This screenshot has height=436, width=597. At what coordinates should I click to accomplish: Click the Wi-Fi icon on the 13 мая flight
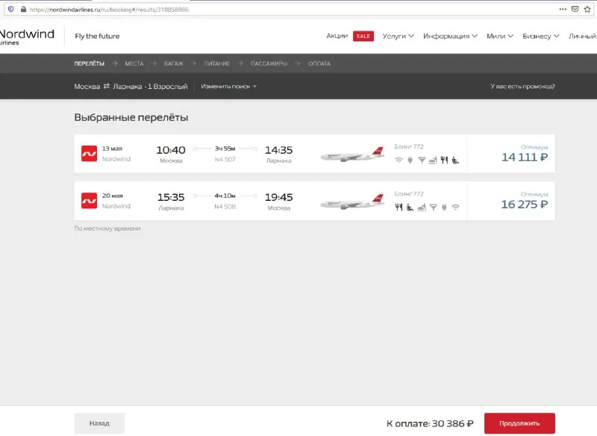tap(398, 160)
